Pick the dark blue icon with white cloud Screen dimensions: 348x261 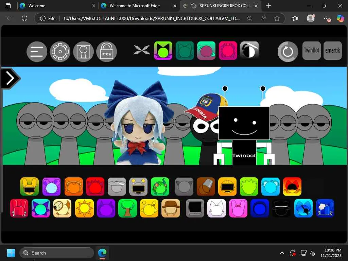[325, 208]
